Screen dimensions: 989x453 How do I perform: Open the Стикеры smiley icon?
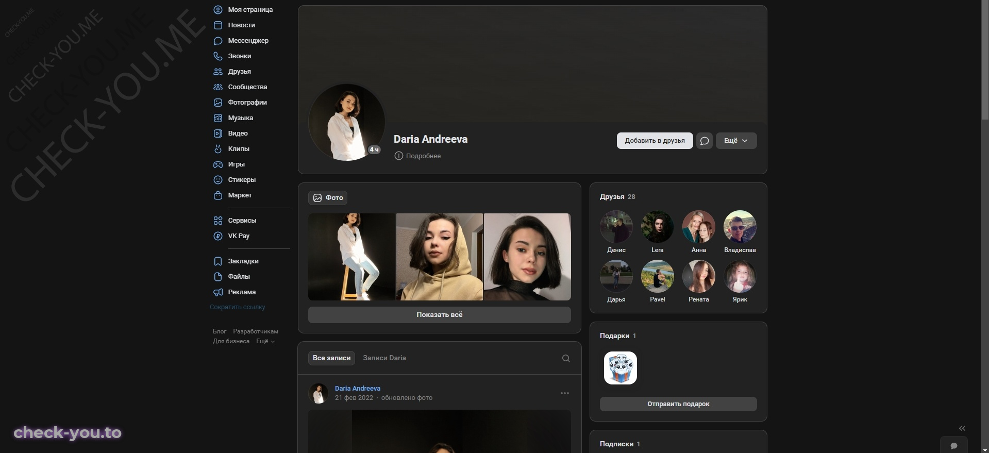pos(218,180)
